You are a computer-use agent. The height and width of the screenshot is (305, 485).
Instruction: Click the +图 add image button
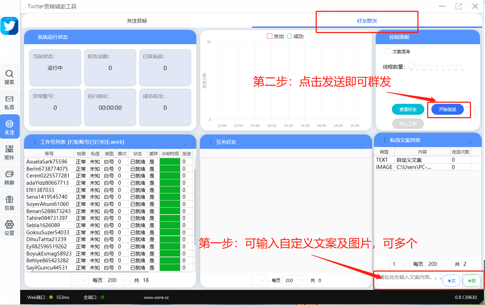coord(472,281)
